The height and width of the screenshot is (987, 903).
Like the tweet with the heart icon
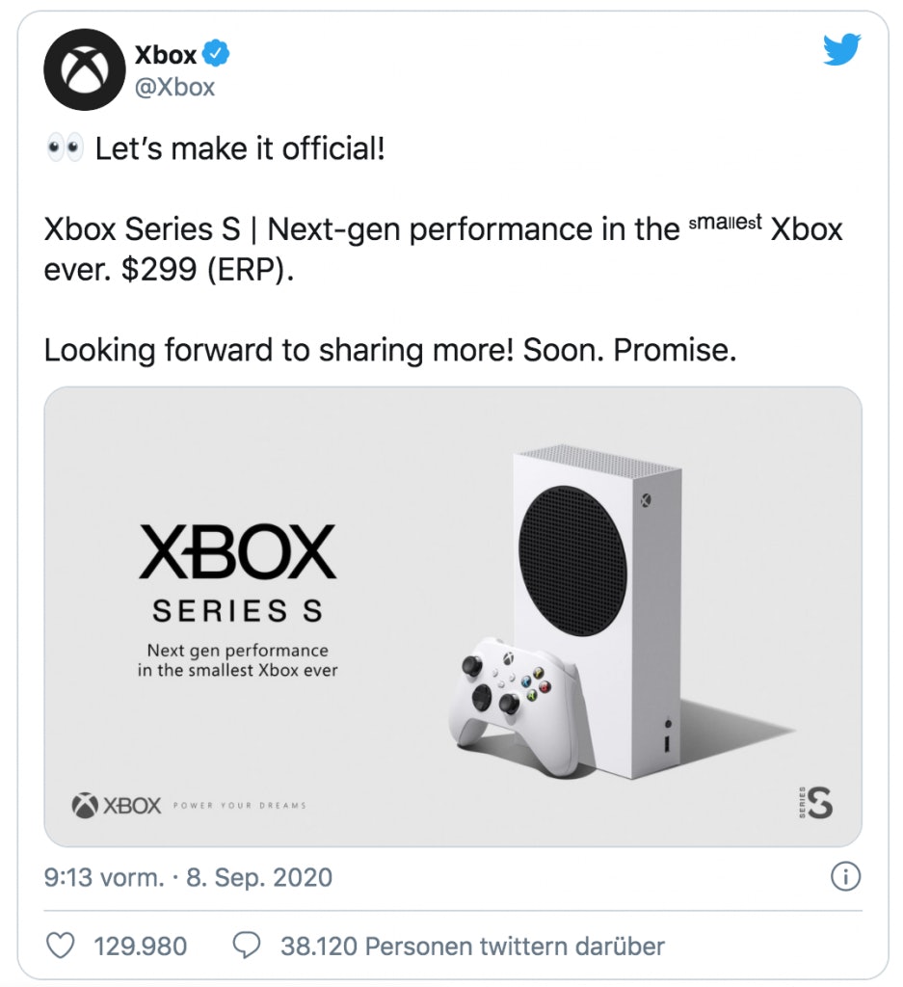click(61, 946)
